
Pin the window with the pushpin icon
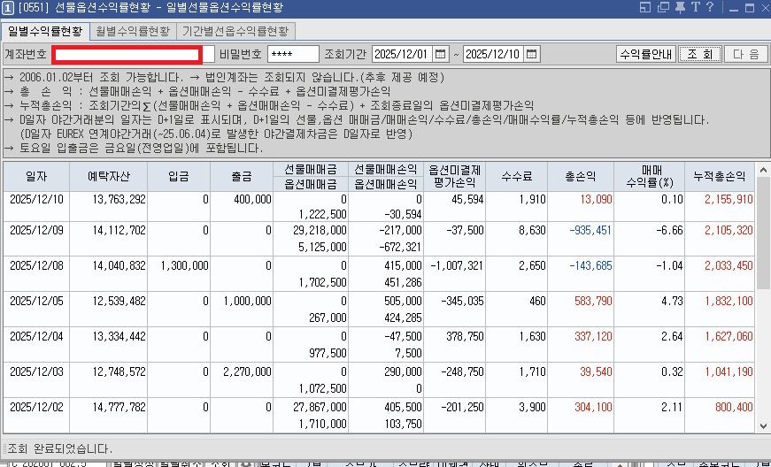680,7
